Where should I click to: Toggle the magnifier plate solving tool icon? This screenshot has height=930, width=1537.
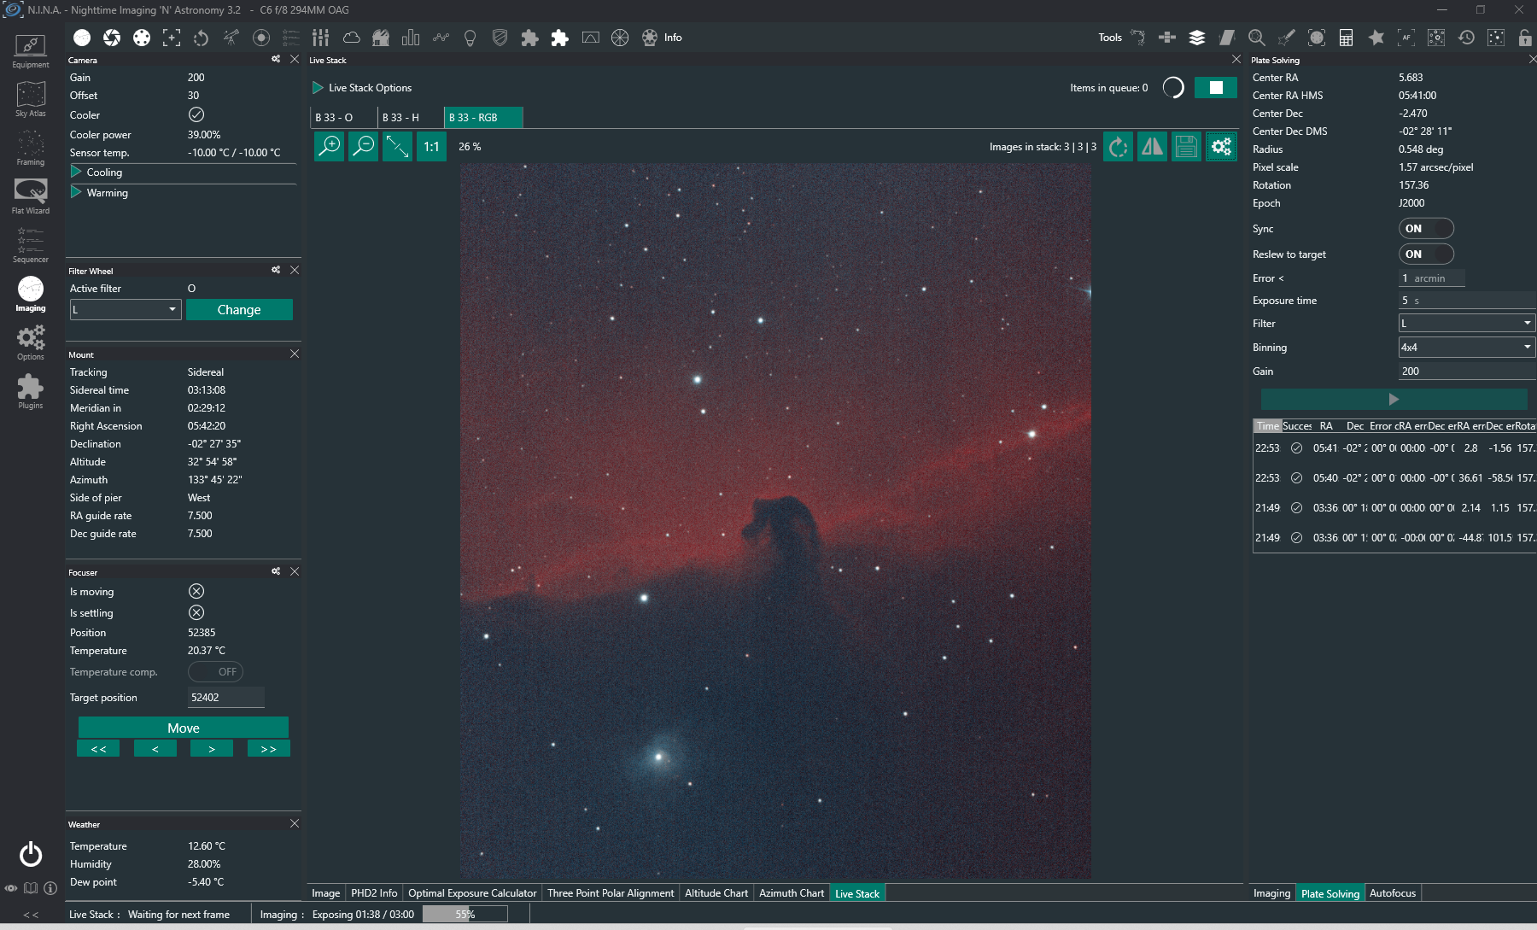[1256, 38]
